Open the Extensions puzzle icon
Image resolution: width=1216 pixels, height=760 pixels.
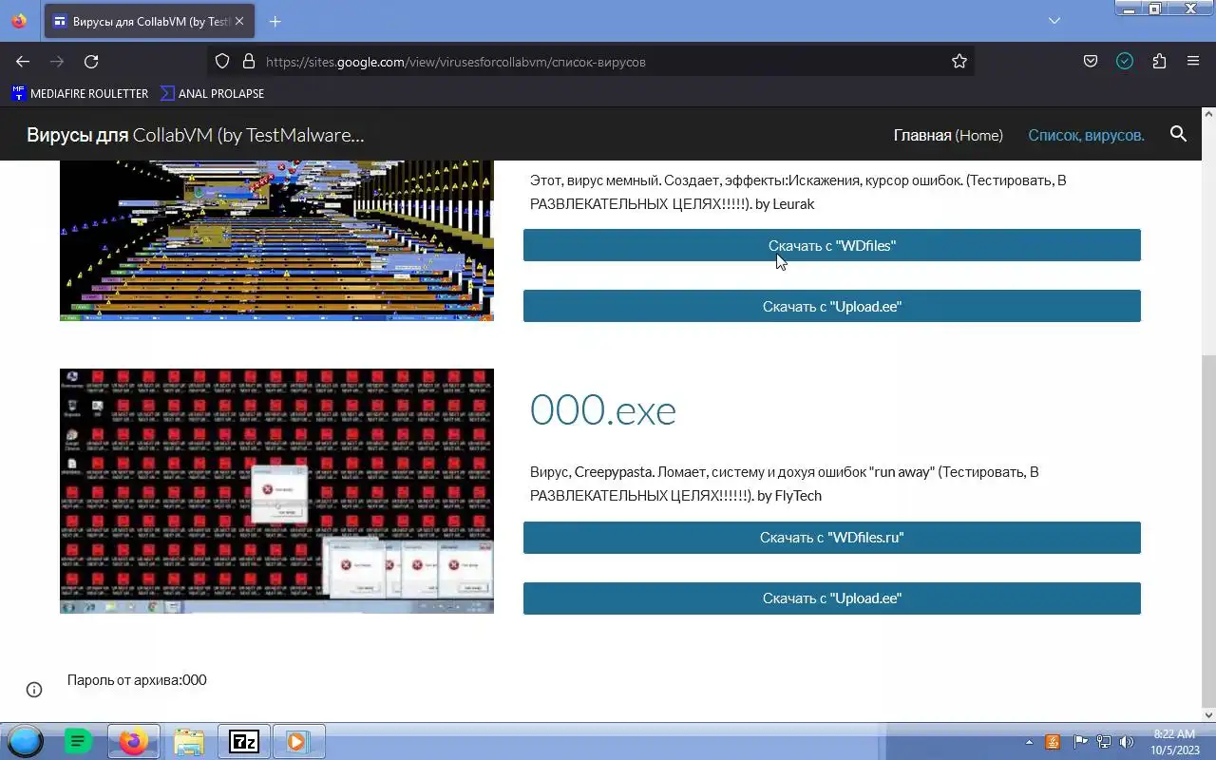[1159, 62]
